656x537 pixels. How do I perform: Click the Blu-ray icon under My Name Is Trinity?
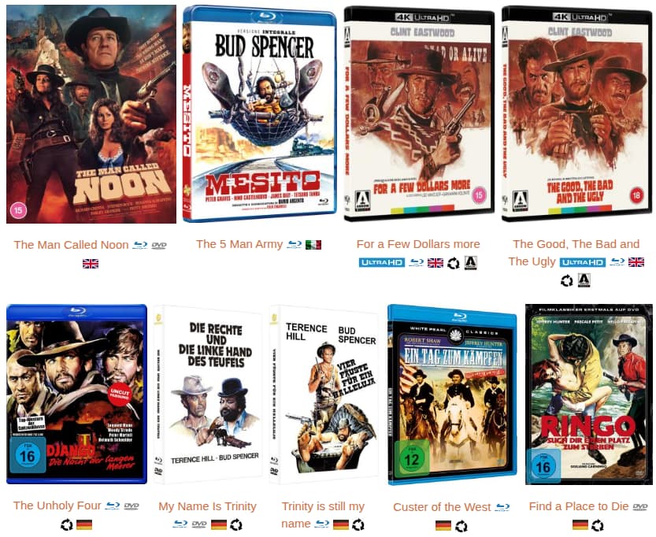[180, 524]
